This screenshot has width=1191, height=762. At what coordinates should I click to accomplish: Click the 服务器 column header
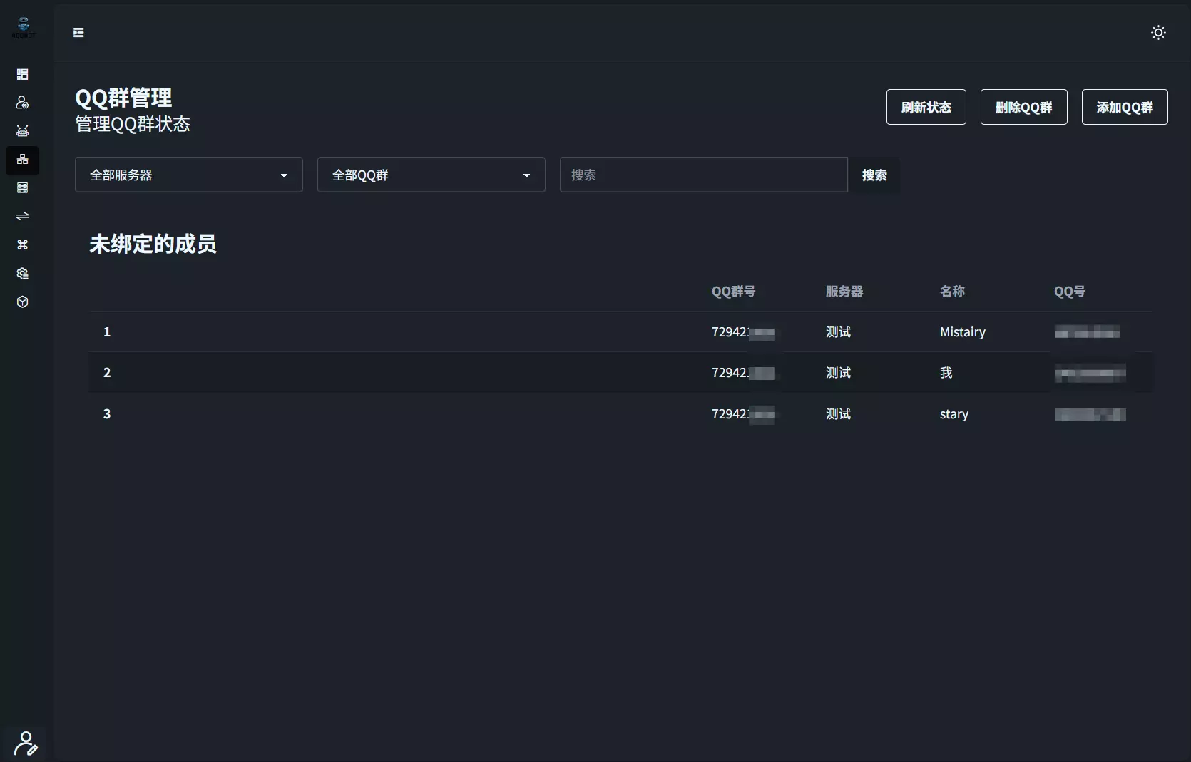[844, 291]
